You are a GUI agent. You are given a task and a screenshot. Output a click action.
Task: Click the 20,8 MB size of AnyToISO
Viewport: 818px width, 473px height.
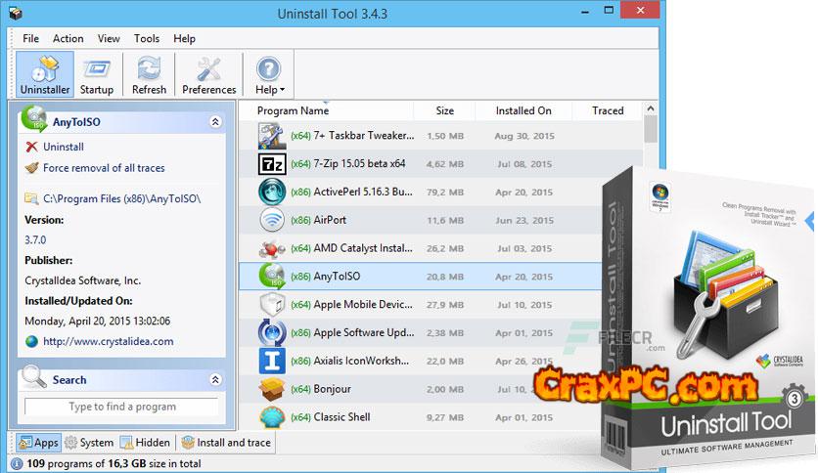(445, 277)
